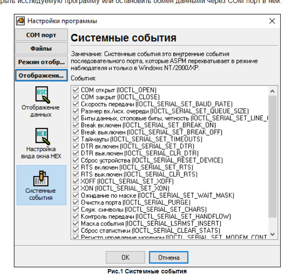
Task: Expand the Файлы settings section
Action: point(41,49)
